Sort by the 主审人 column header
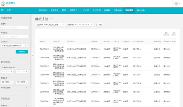 [116, 42]
